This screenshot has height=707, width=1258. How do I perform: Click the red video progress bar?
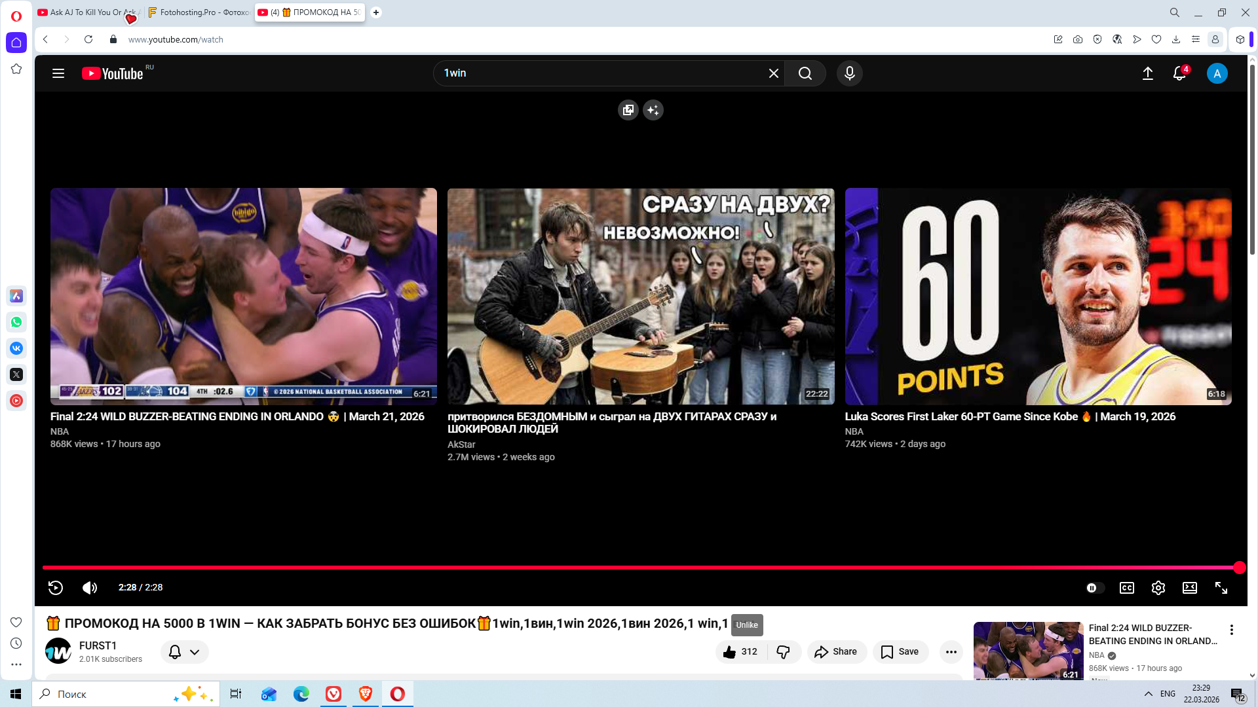click(x=629, y=568)
